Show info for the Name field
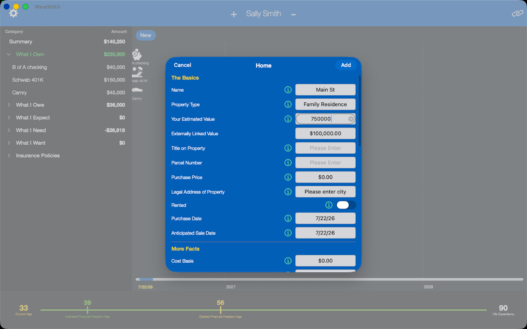Image resolution: width=527 pixels, height=329 pixels. (x=288, y=90)
